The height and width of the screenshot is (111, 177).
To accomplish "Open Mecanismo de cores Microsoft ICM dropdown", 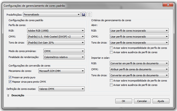I will (x=62, y=71).
